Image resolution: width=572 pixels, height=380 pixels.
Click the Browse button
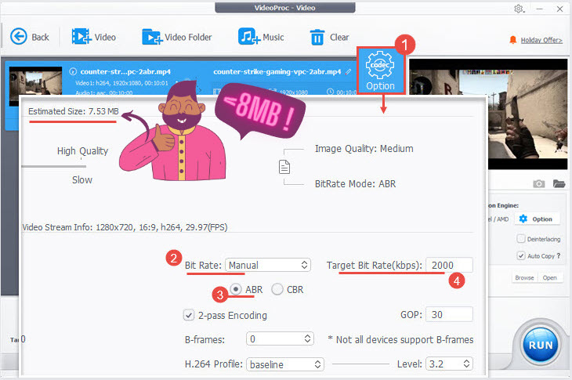(x=524, y=277)
